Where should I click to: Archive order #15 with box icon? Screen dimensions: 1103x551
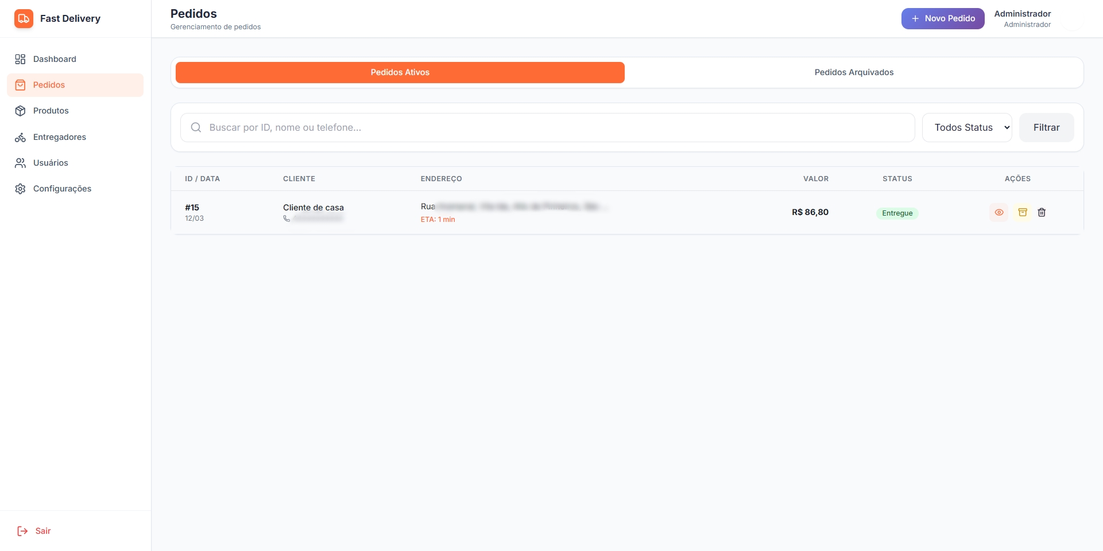(1022, 212)
